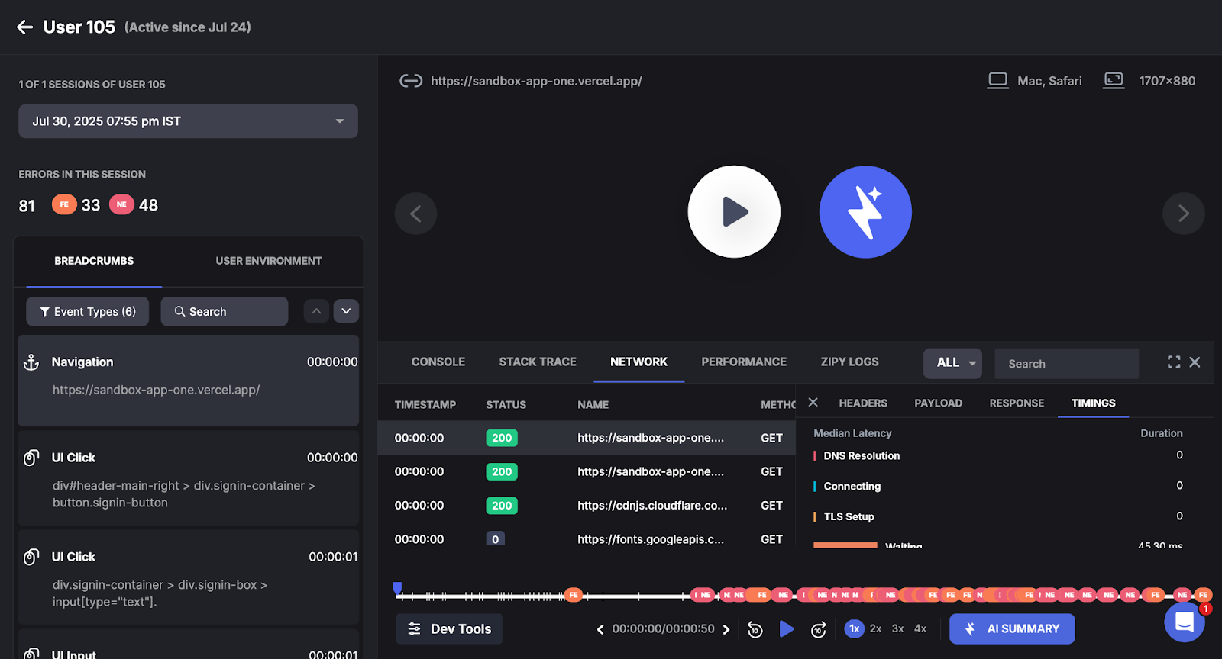
Task: Open the Event Types (6) filter
Action: pyautogui.click(x=88, y=311)
